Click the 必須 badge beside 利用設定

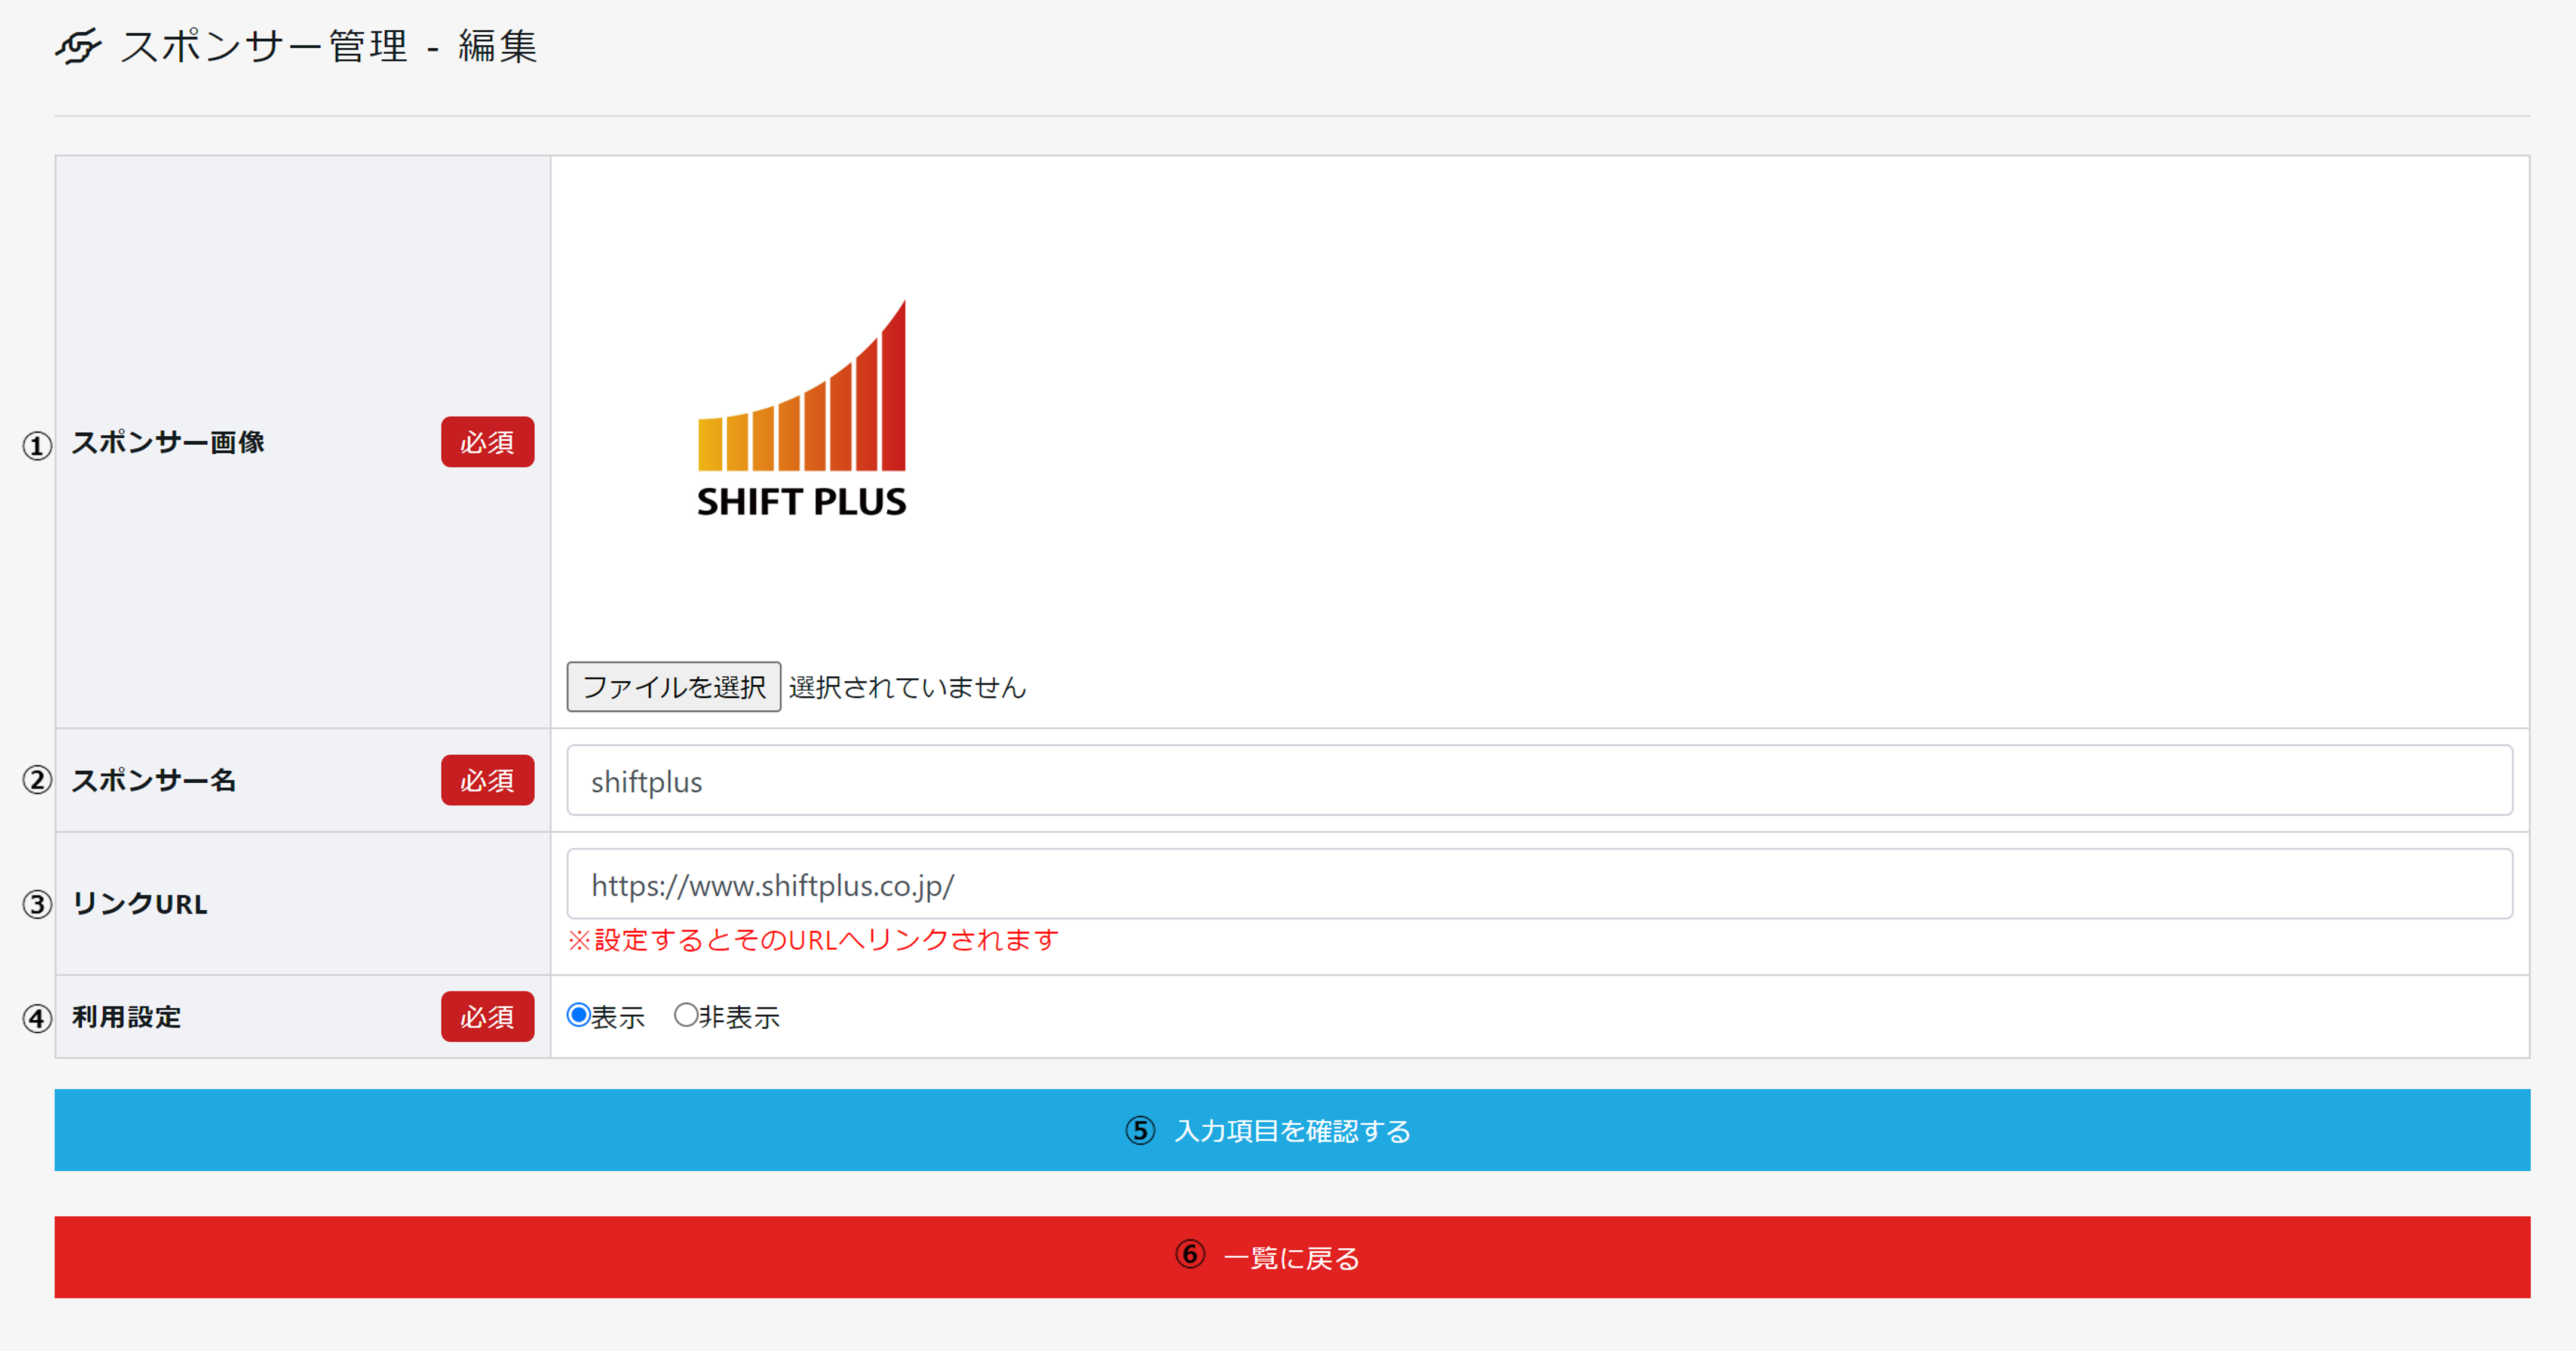487,1016
